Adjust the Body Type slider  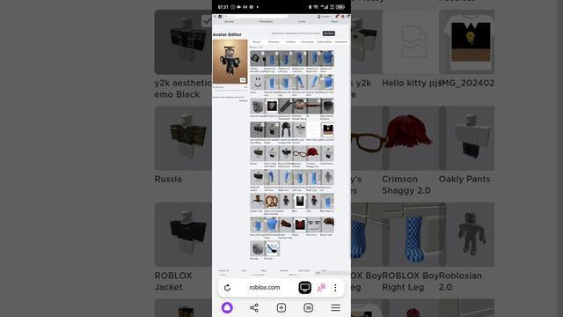click(230, 89)
